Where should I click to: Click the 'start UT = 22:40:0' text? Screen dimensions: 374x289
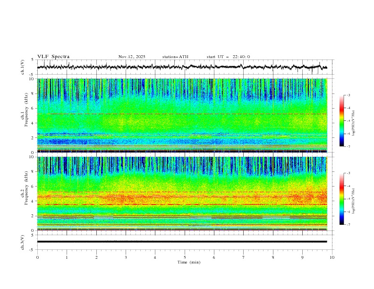(228, 57)
